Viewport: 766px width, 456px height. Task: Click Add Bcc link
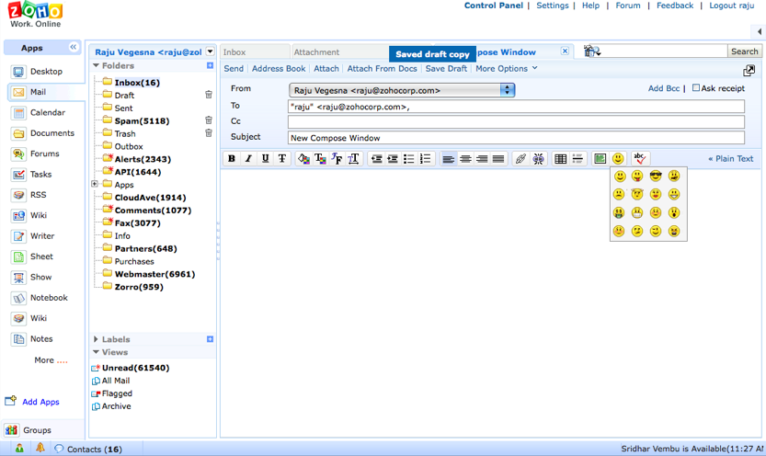(x=663, y=88)
